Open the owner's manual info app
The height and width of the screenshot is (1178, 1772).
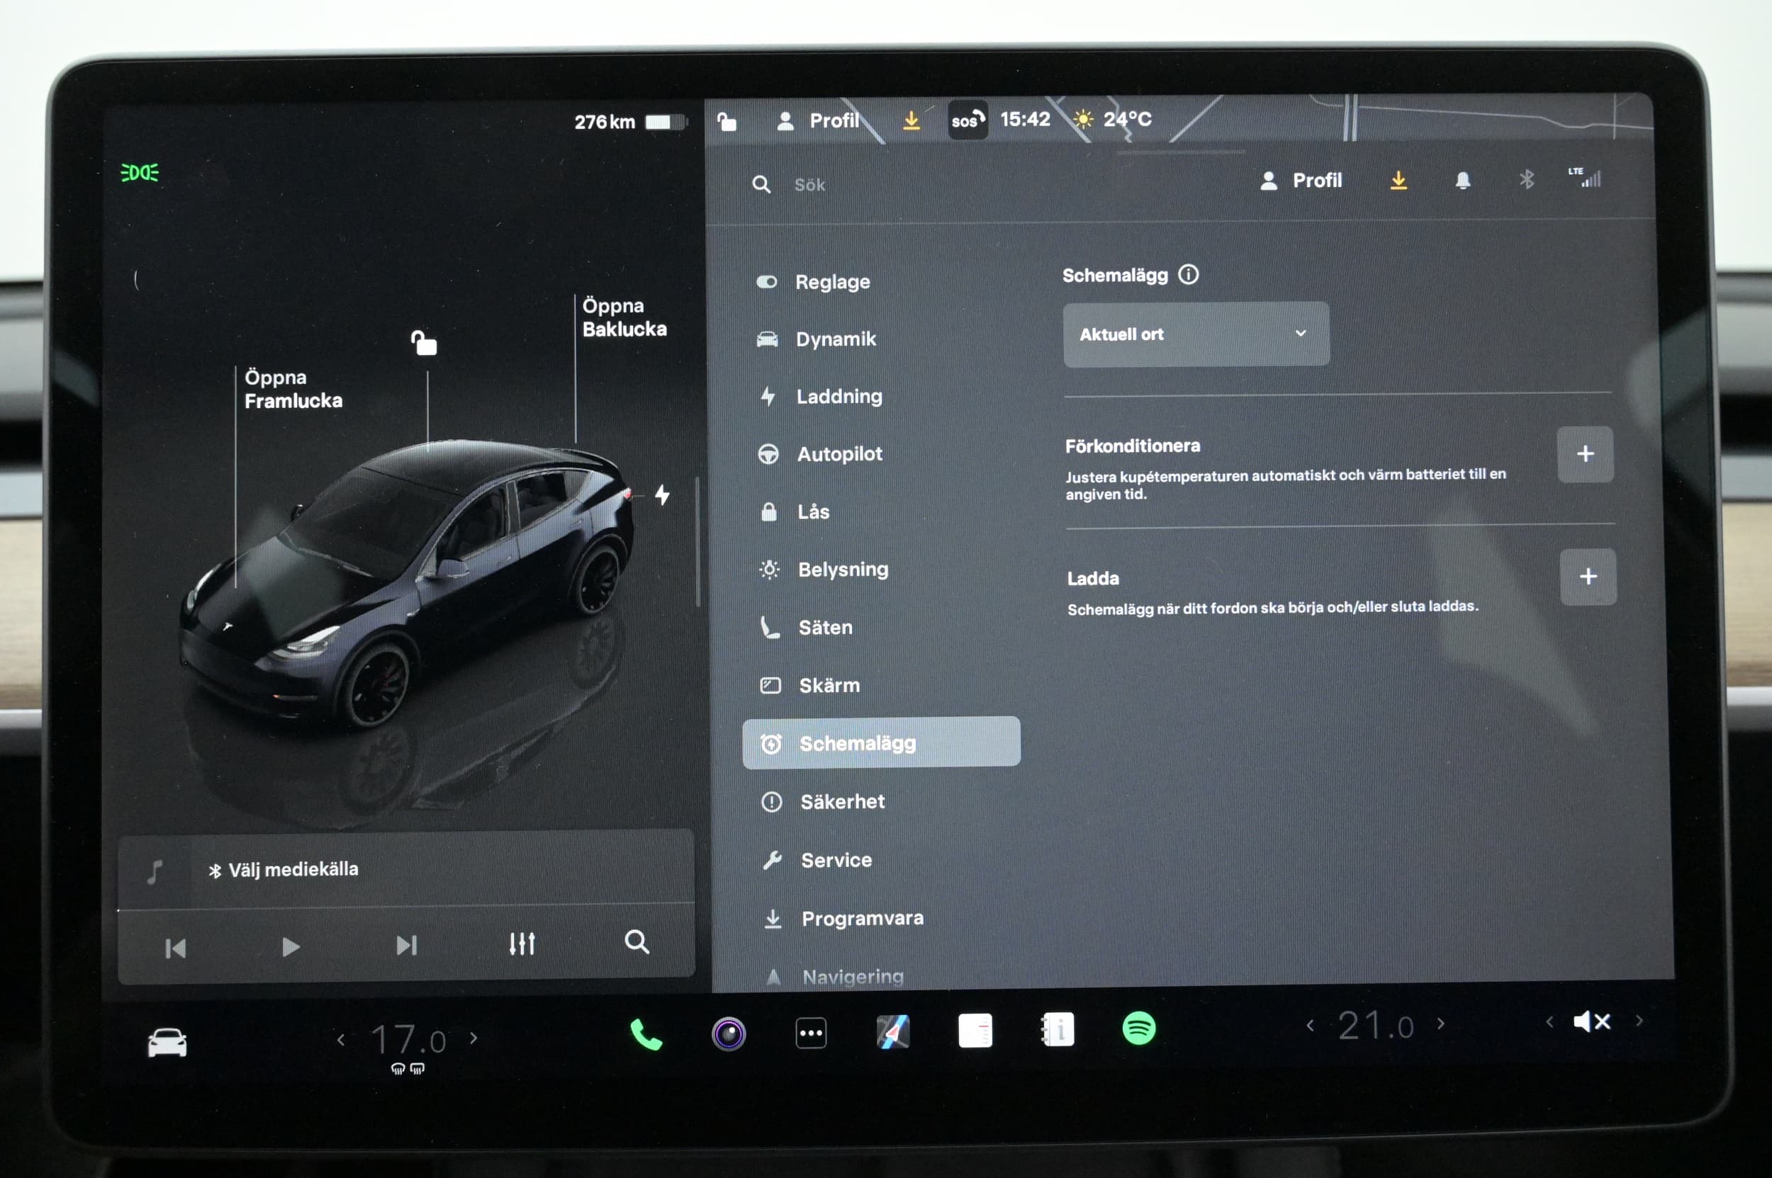tap(1057, 1030)
